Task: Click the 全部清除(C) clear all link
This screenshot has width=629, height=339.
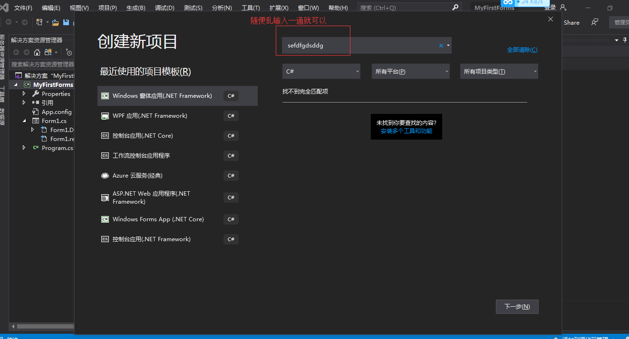Action: pos(522,50)
